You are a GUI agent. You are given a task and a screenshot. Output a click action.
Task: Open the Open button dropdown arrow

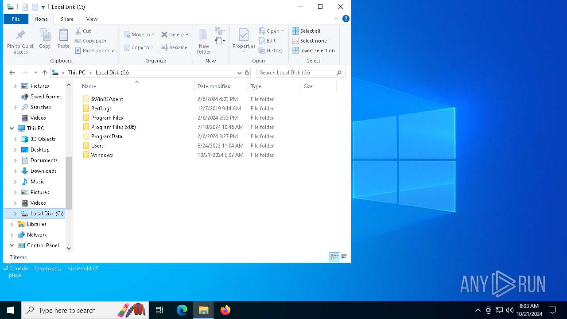[283, 31]
